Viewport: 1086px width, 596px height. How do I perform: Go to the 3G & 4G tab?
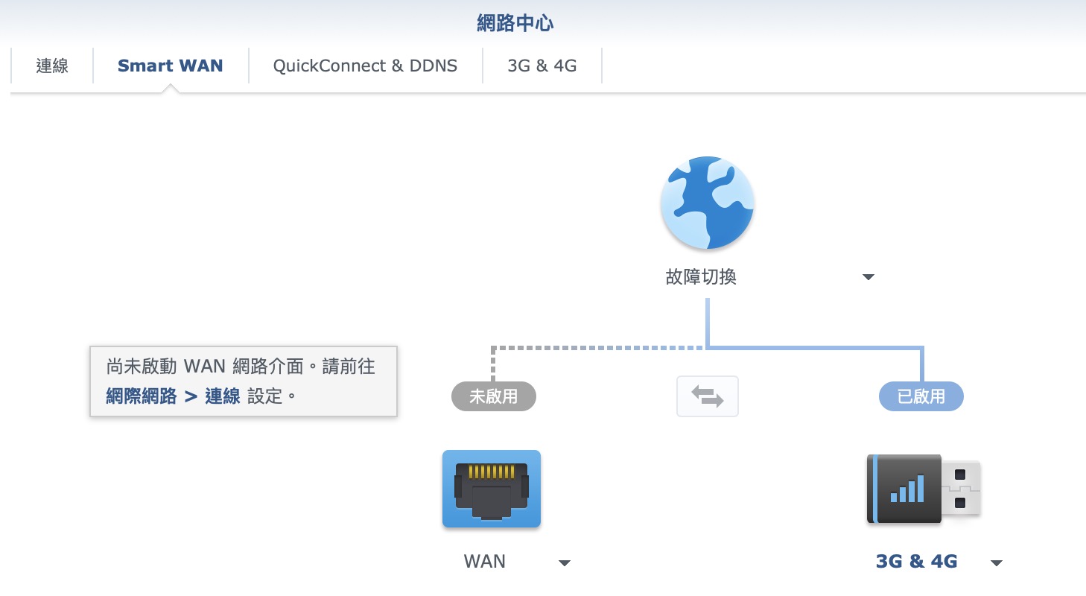coord(542,66)
